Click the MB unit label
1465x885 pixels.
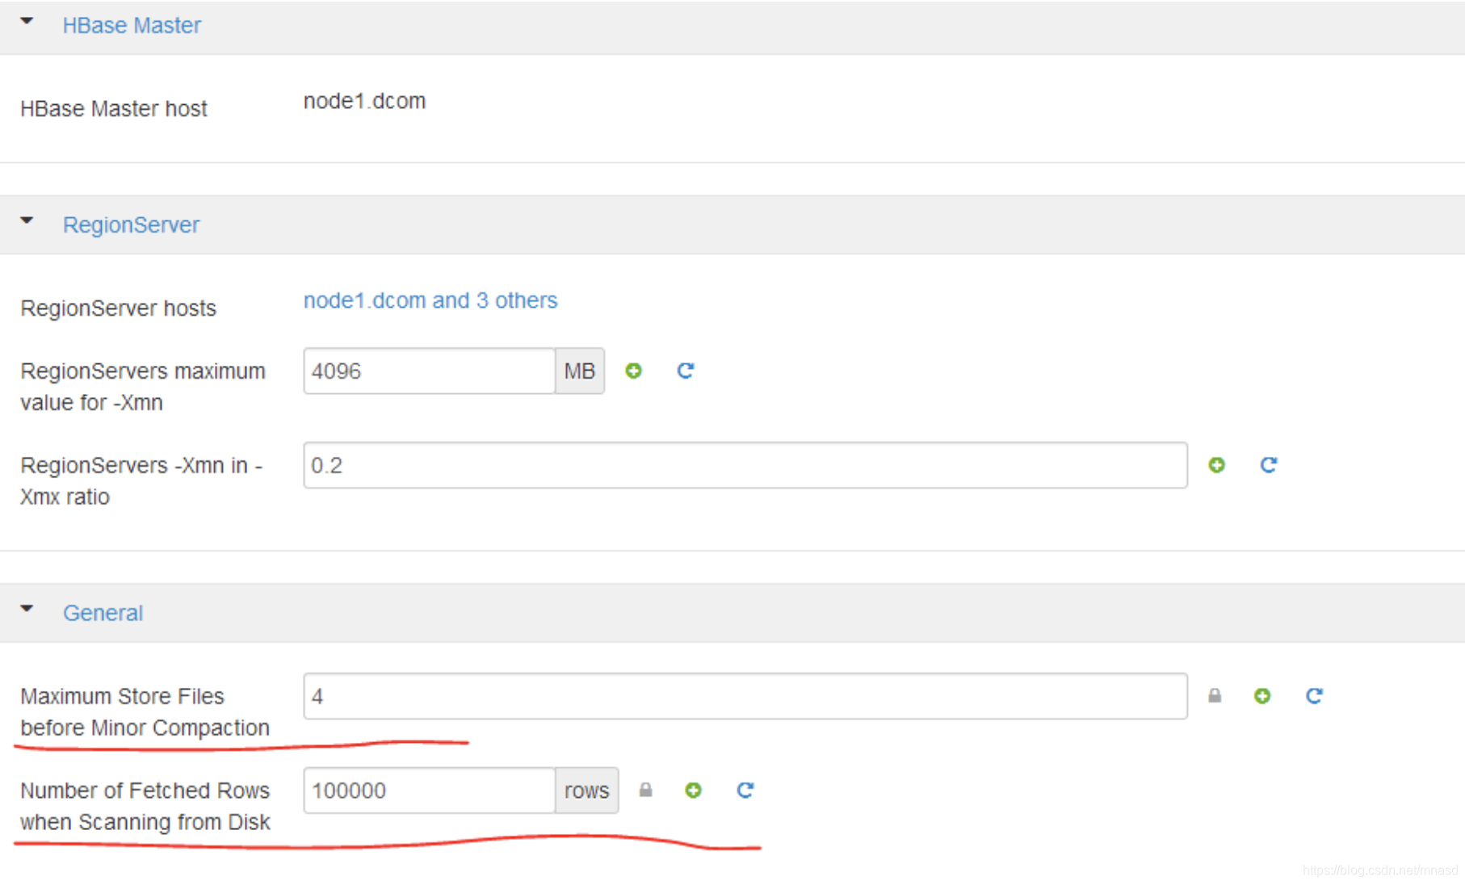[x=580, y=371]
